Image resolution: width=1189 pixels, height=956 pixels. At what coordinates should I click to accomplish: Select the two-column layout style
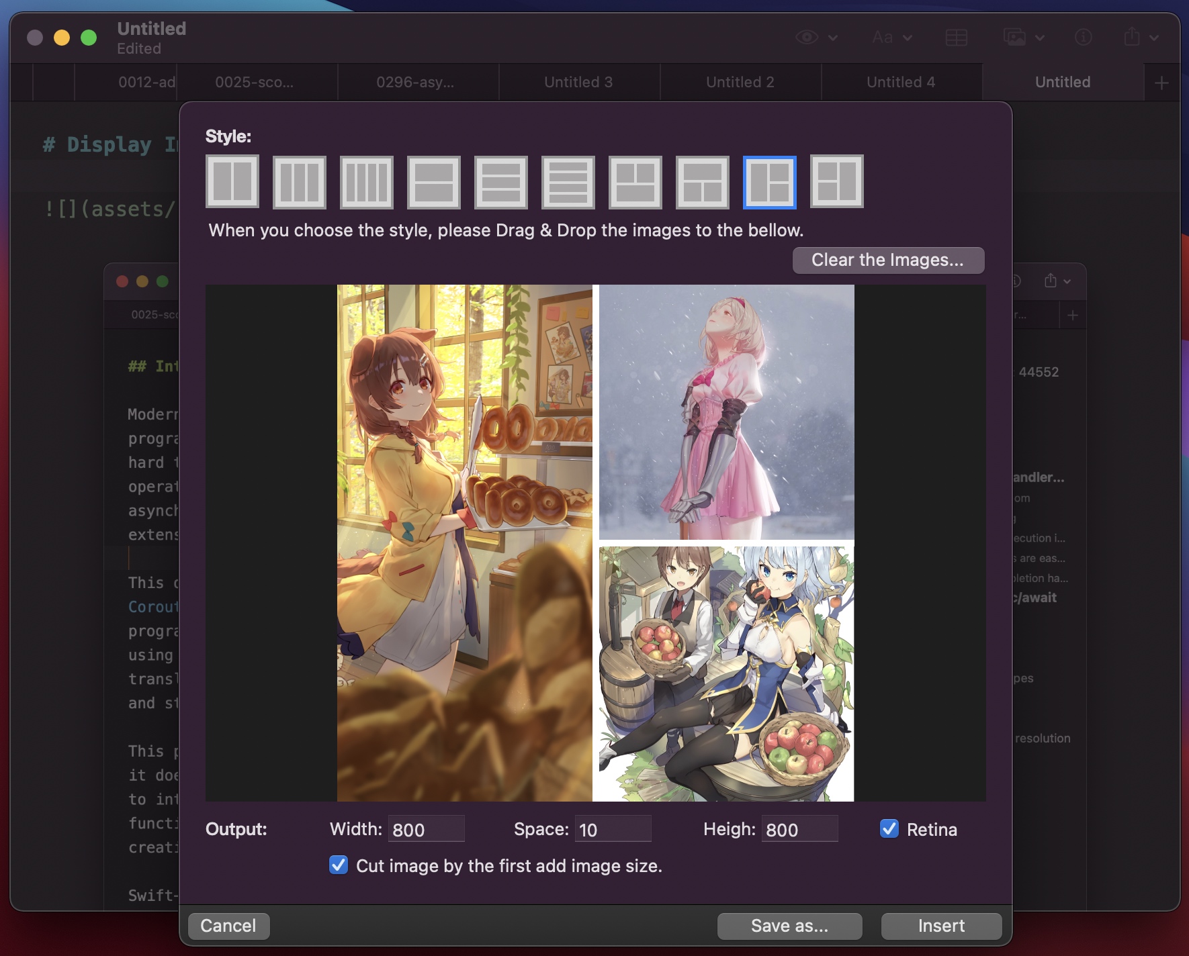[232, 182]
